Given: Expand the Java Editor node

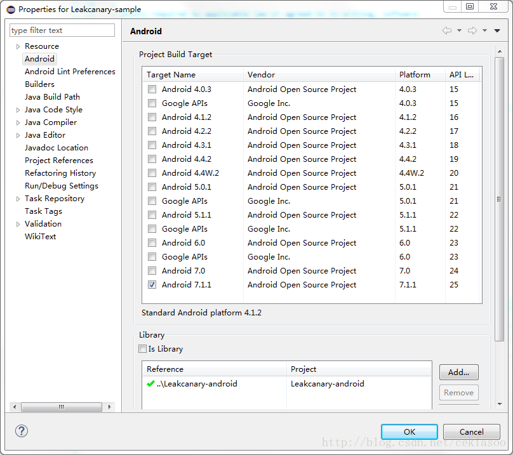Looking at the screenshot, I should pyautogui.click(x=18, y=135).
